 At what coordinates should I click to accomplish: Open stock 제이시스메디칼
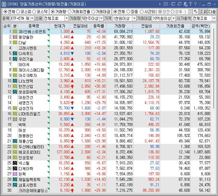[x=31, y=70]
